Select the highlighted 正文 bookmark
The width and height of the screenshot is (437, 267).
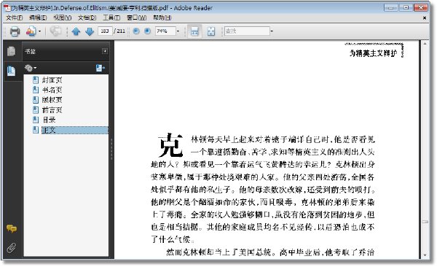[x=75, y=130]
